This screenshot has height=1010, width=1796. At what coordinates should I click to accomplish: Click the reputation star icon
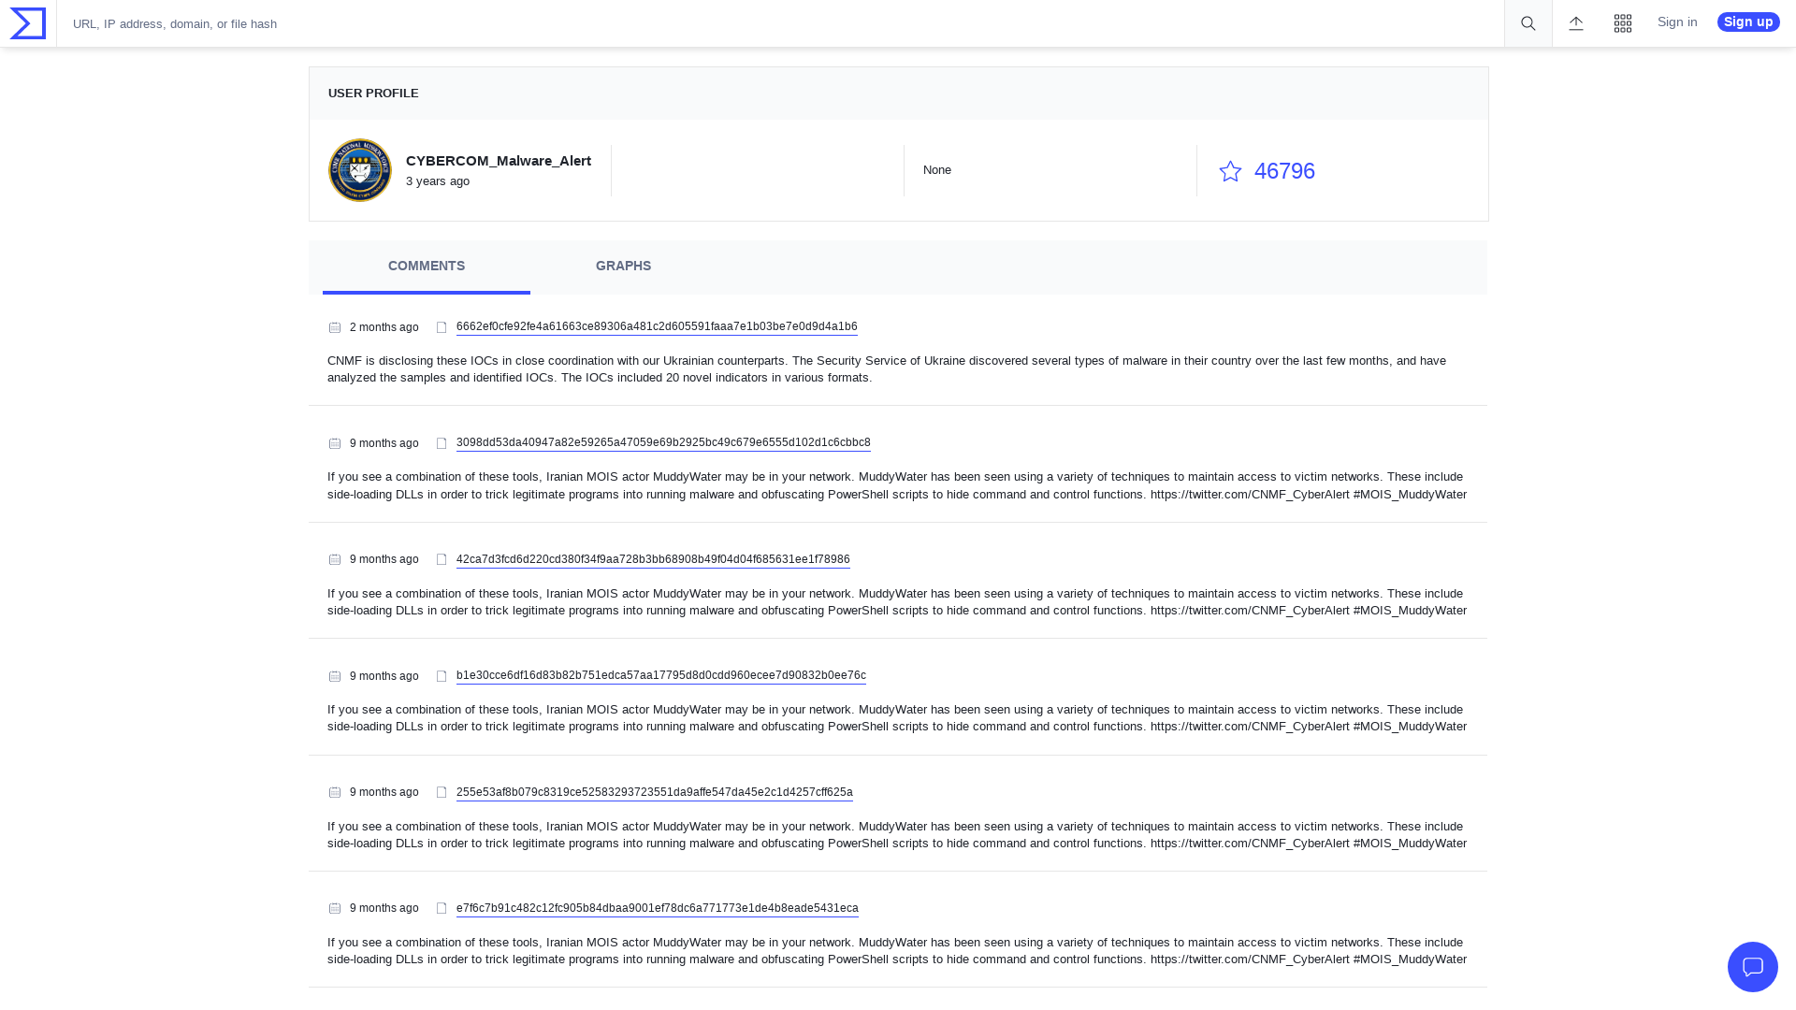pos(1230,171)
